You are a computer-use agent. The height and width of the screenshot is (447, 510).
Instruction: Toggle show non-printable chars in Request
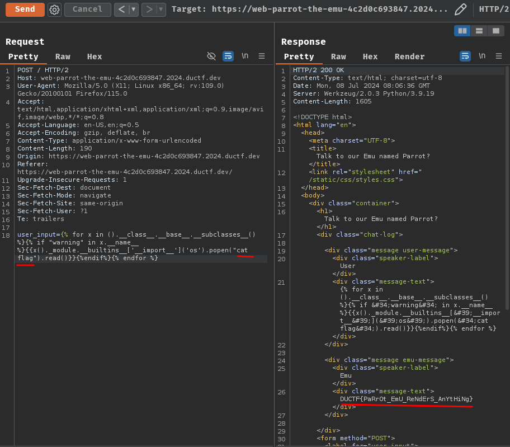pos(245,56)
